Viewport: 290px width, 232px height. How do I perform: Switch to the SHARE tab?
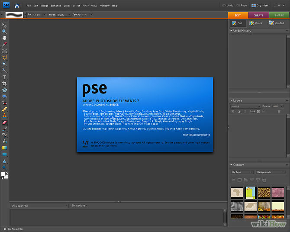pos(279,15)
